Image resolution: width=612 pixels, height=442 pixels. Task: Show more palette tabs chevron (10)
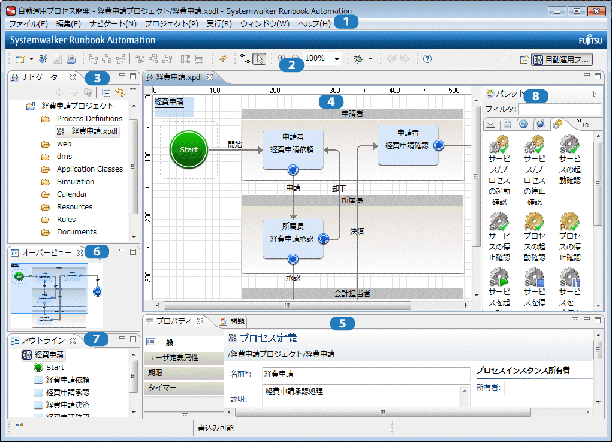(x=583, y=124)
